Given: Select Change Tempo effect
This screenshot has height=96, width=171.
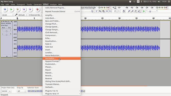Looking at the screenshot, I should [62, 29].
